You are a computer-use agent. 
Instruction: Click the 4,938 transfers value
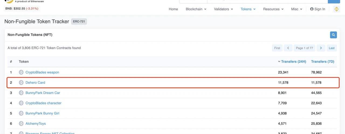click(282, 113)
